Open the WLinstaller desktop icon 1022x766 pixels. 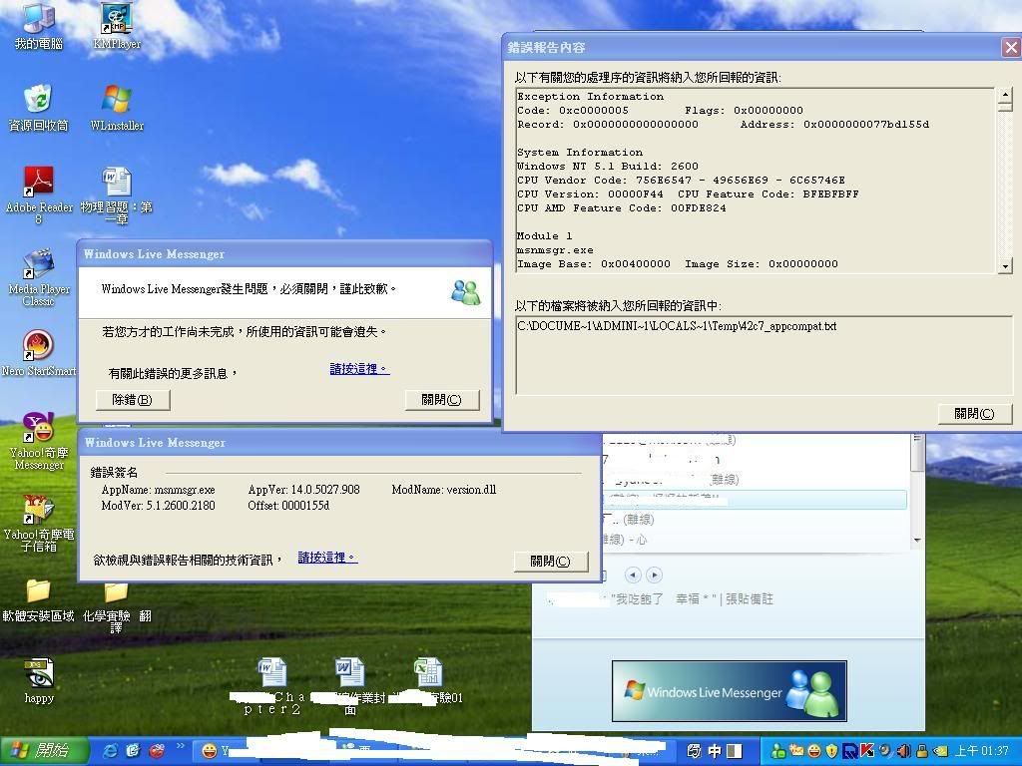point(117,100)
